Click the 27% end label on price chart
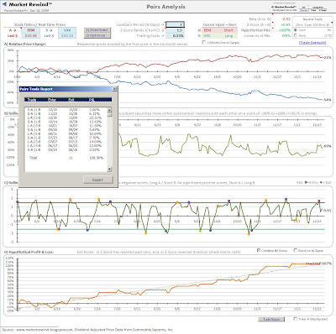Screen dimensions: 336x334 tap(328, 58)
